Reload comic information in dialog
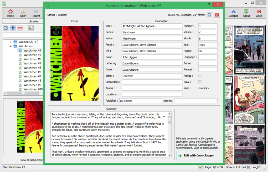Viewport: 268px width, 172px height. coord(210,15)
